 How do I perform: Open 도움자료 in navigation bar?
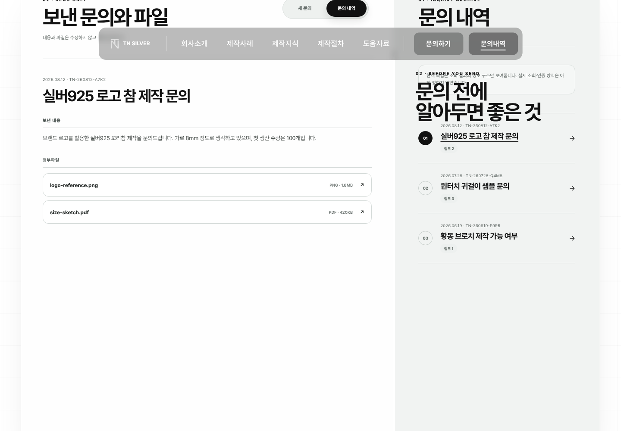coord(376,44)
